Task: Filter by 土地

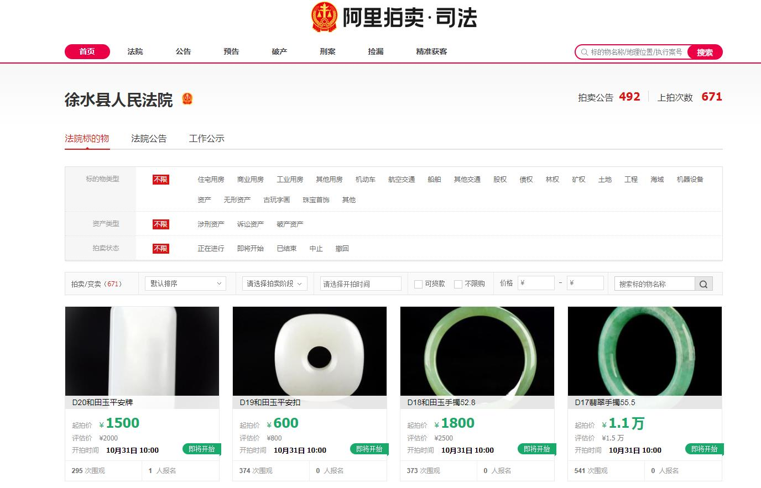Action: (x=605, y=180)
